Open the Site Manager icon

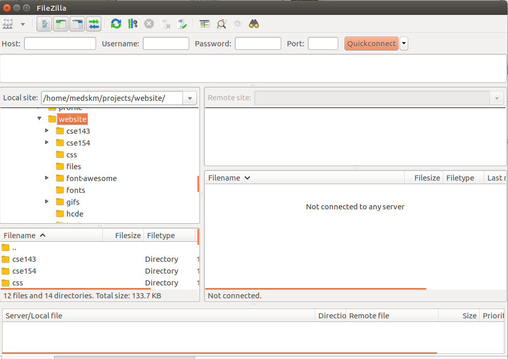point(8,24)
